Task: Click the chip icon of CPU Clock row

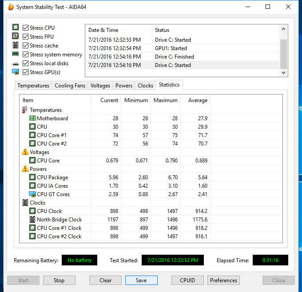Action: point(32,211)
